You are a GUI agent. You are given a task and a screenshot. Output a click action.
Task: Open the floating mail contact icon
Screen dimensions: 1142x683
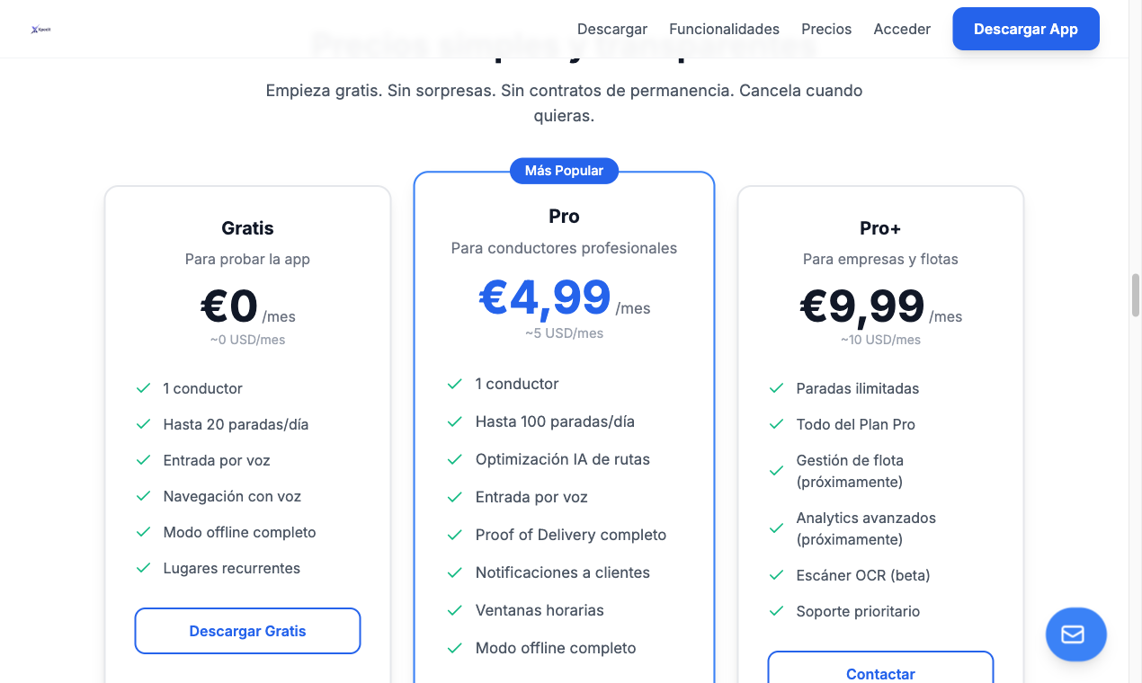coord(1075,634)
